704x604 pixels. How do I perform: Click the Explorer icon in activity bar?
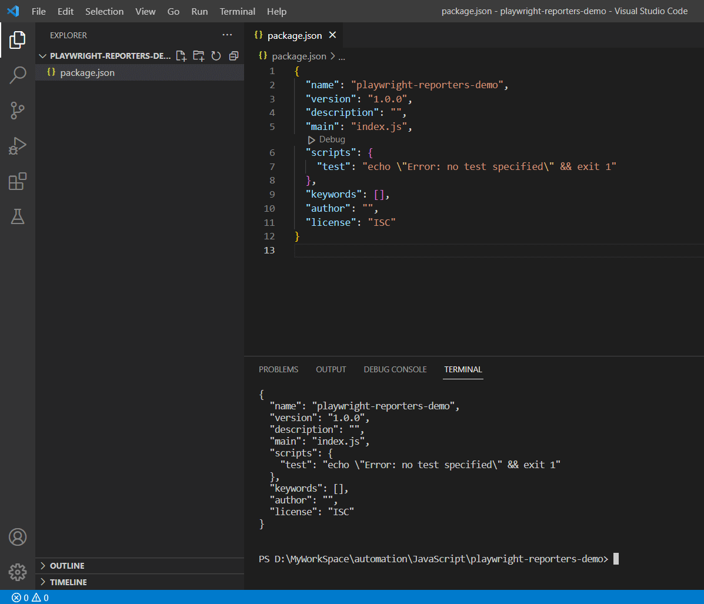tap(18, 40)
